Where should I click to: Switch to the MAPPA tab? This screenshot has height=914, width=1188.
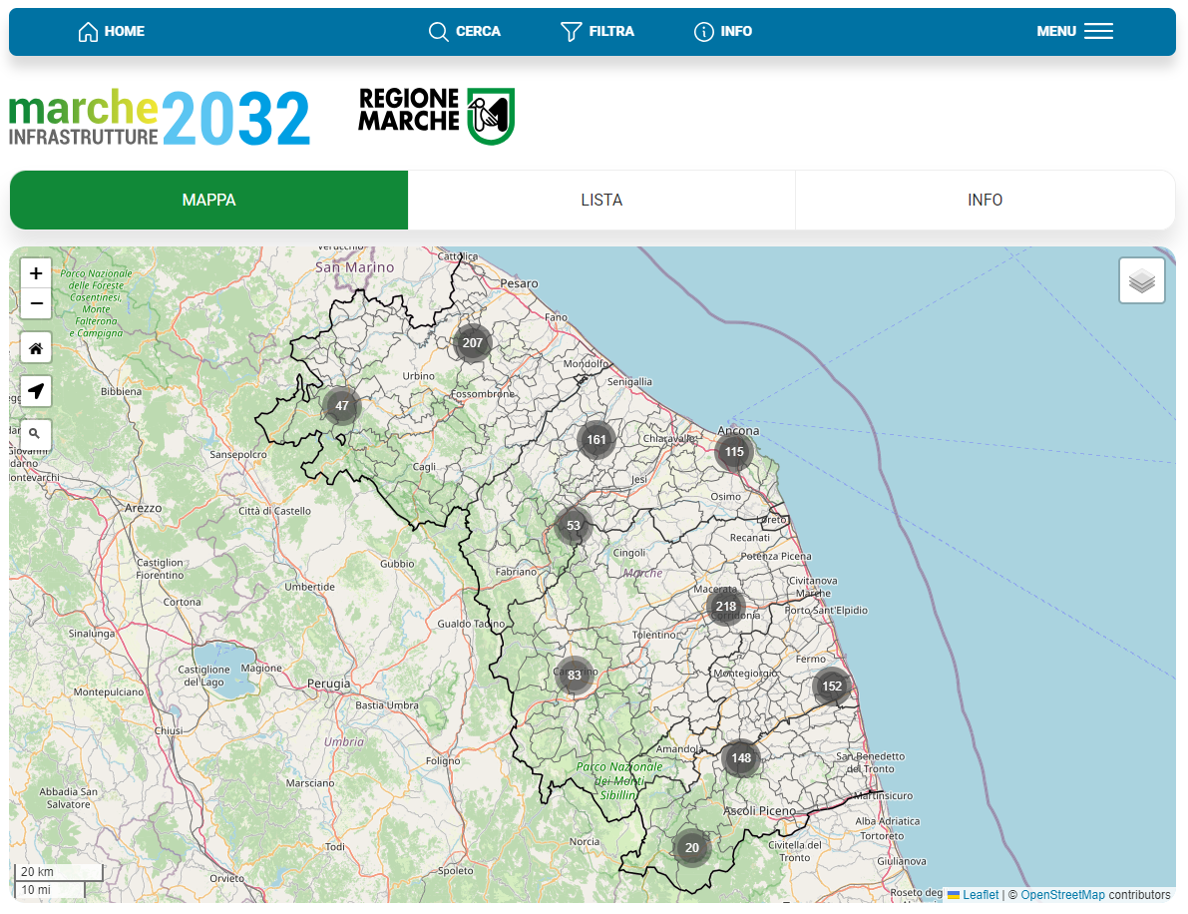(209, 201)
